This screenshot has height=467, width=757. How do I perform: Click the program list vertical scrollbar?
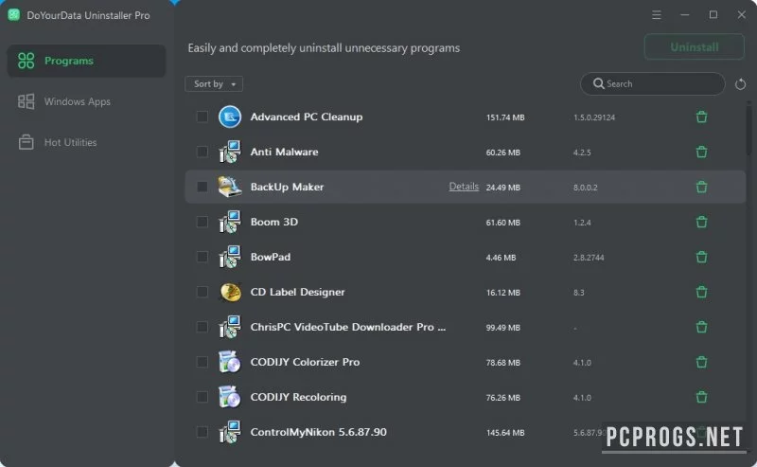point(748,131)
